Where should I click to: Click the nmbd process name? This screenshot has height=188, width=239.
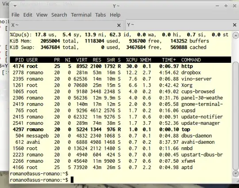(187, 148)
